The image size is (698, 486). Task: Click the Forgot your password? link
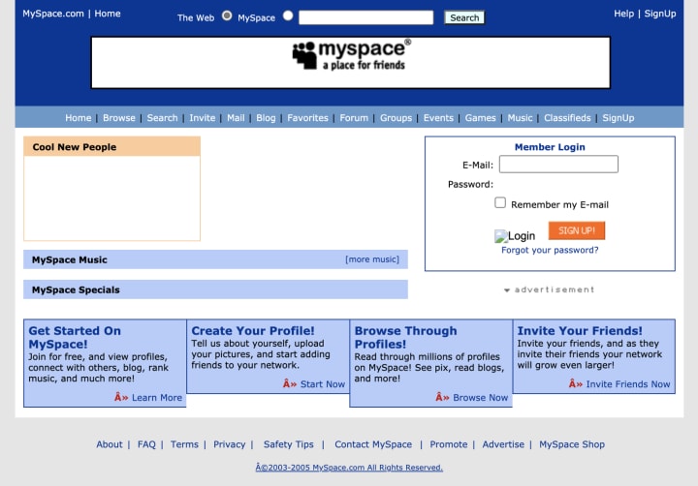550,250
